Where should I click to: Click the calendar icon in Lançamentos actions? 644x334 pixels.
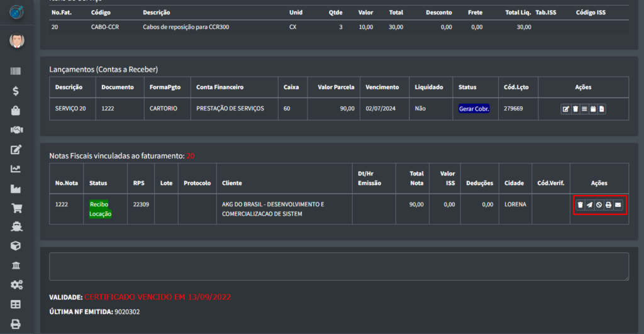[592, 109]
